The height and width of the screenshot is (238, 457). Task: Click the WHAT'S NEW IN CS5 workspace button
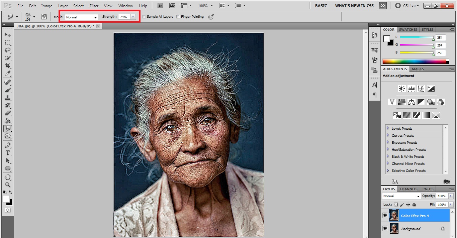(x=354, y=6)
